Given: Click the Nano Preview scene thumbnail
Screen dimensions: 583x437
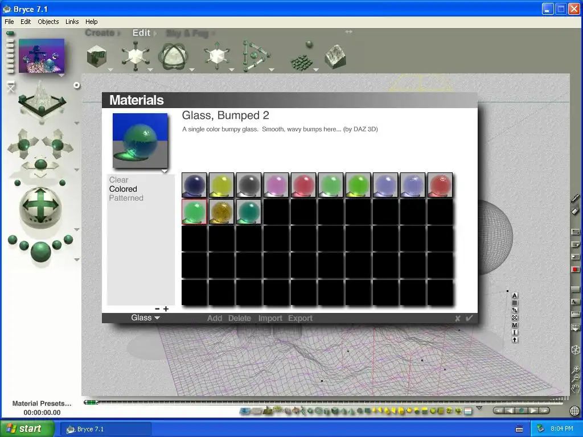Looking at the screenshot, I should 41,56.
